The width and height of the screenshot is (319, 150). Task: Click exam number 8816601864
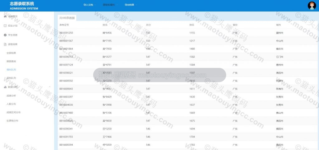pos(66,49)
